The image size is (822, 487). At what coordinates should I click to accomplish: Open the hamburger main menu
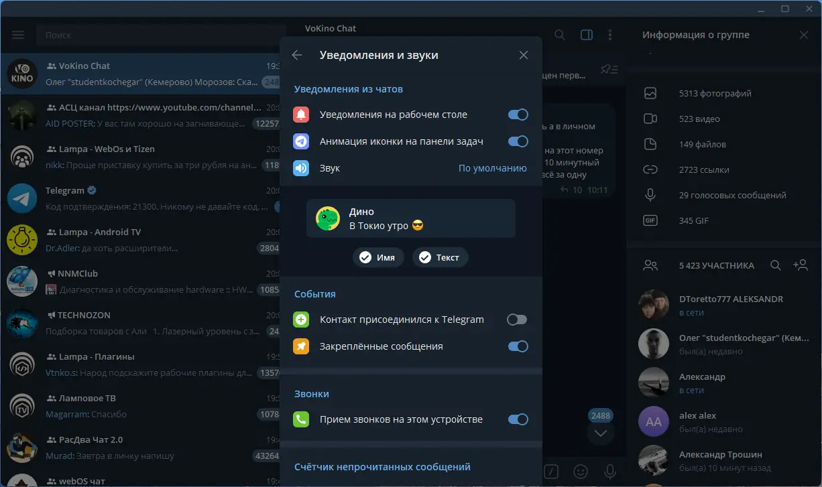18,35
